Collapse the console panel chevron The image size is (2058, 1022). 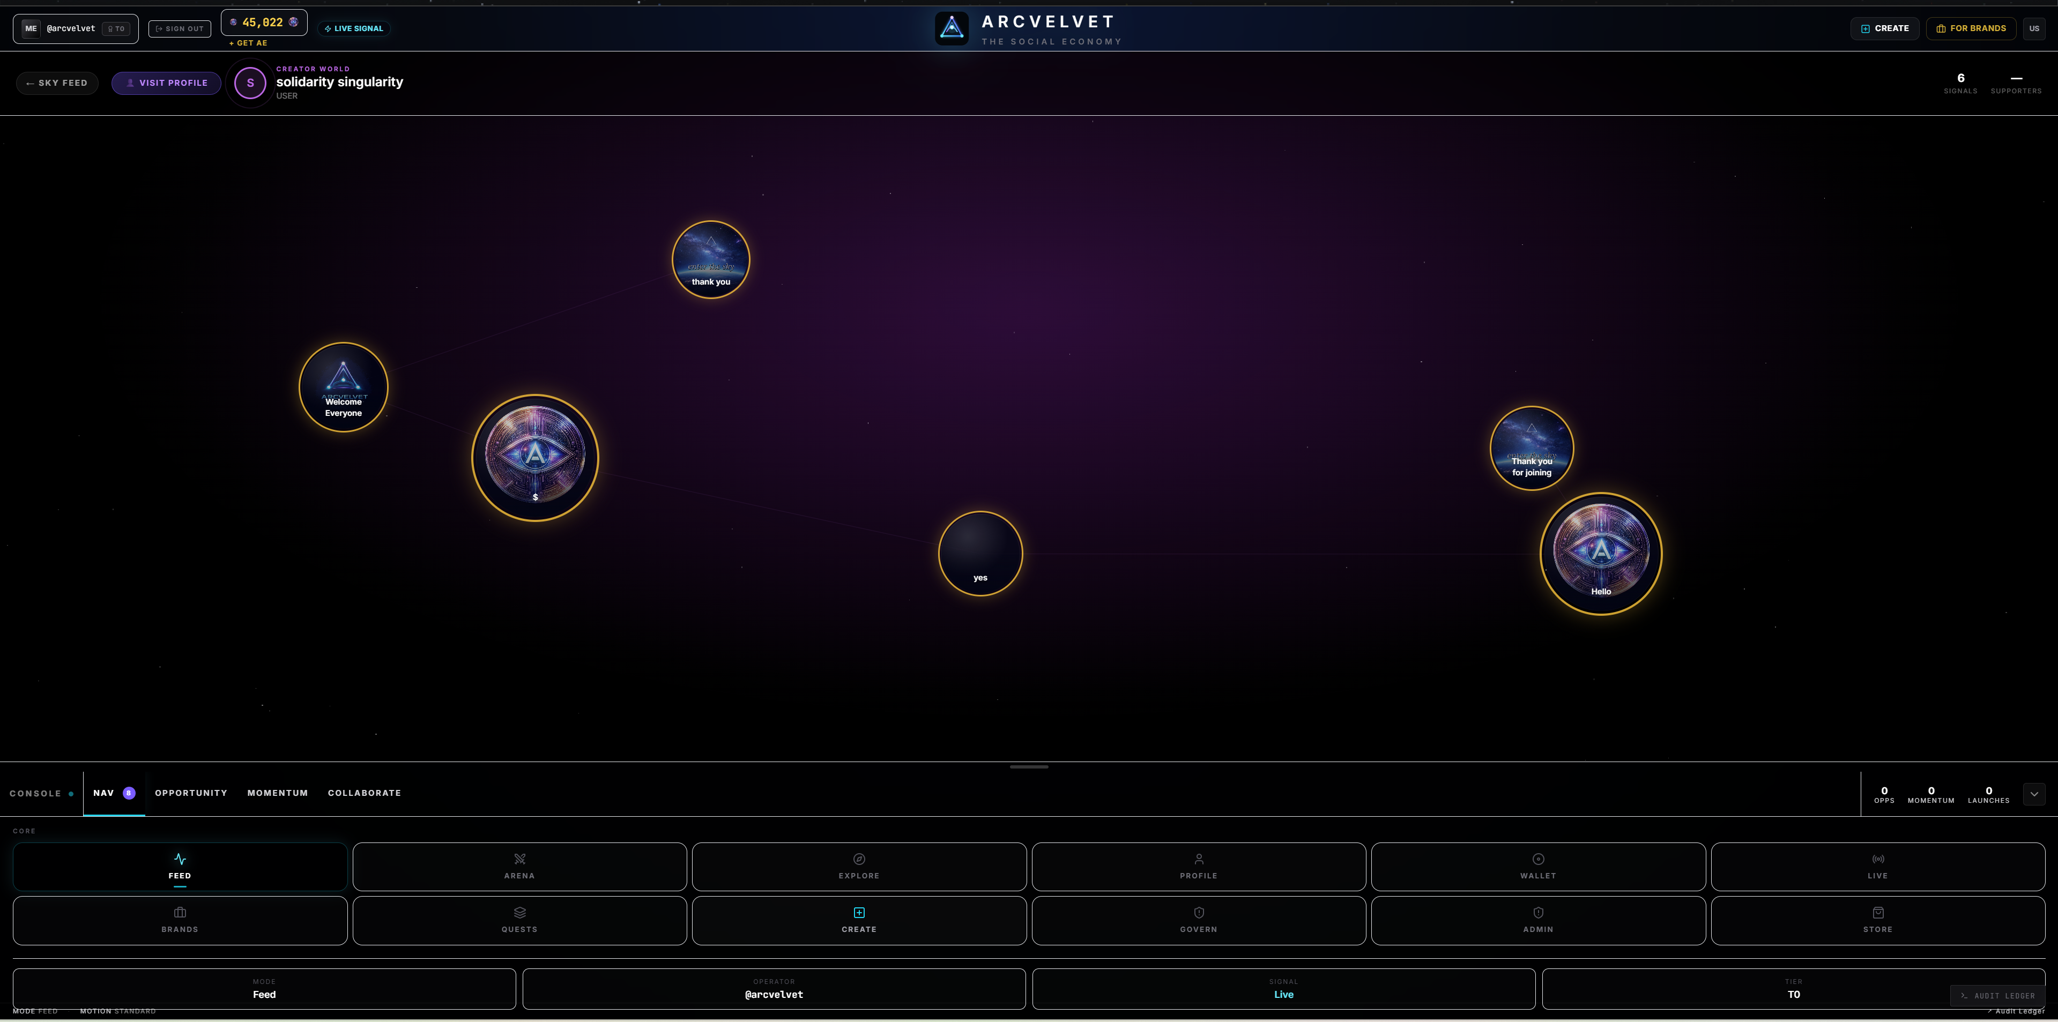[2033, 794]
